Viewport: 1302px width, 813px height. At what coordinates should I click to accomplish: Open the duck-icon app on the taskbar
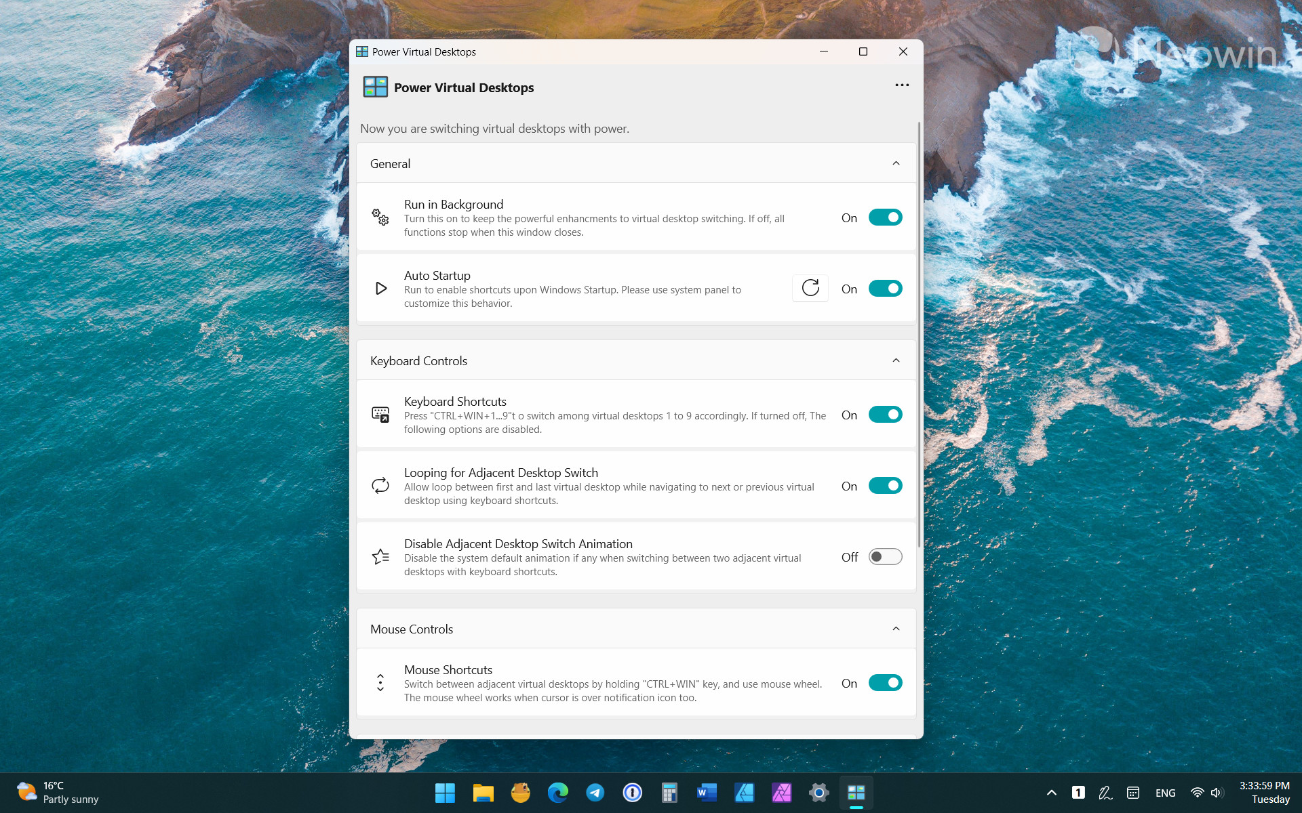[520, 793]
